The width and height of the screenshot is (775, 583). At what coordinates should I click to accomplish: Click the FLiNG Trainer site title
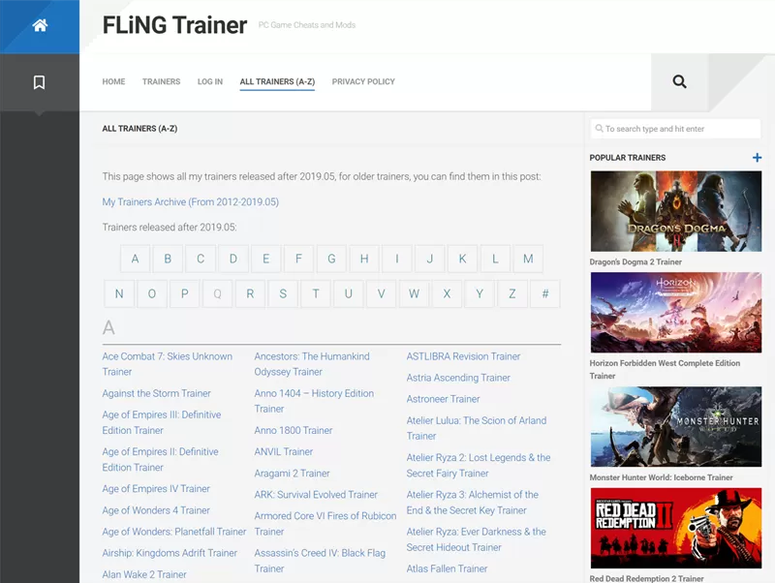click(x=174, y=25)
